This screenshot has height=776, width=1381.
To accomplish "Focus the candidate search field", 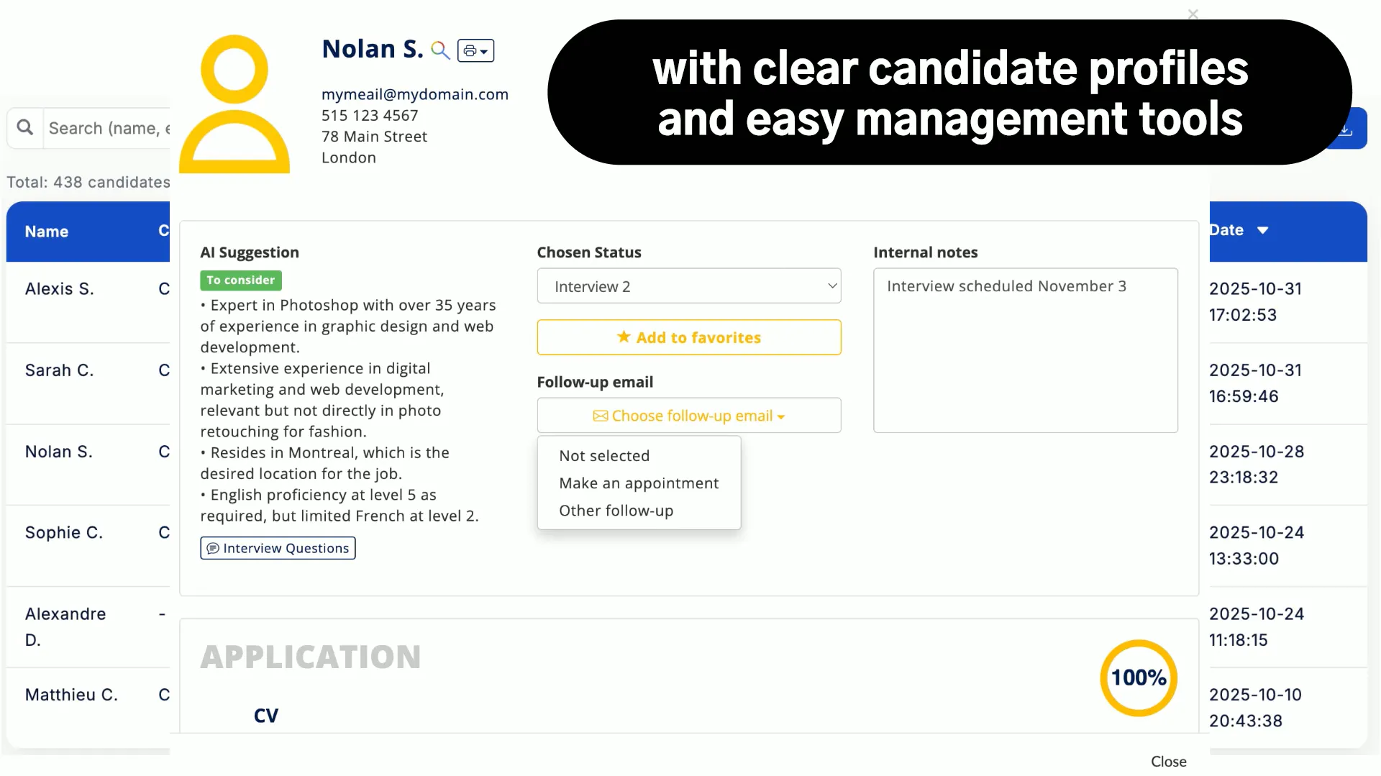I will coord(108,128).
